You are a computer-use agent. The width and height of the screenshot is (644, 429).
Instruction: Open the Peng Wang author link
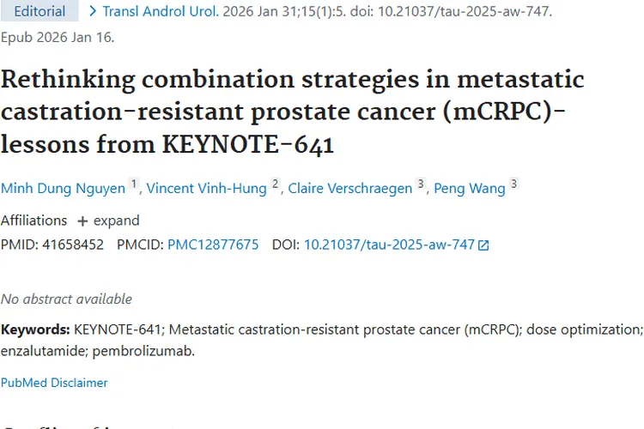(x=470, y=189)
